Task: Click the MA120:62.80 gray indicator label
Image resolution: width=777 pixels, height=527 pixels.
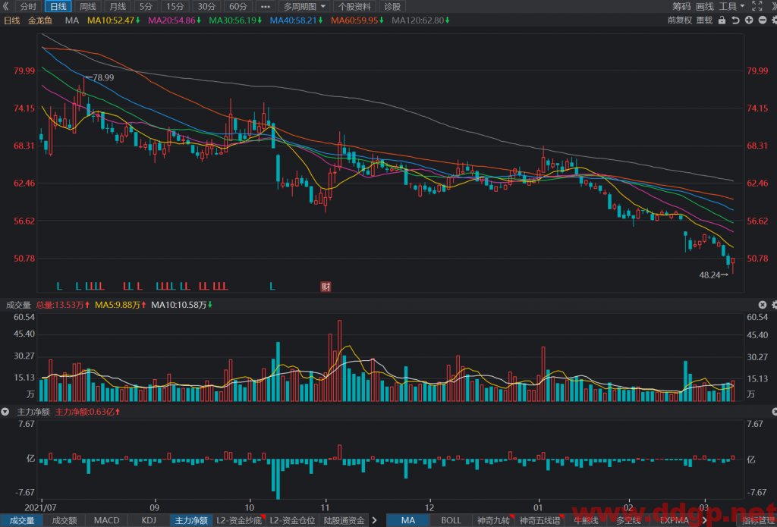Action: [x=420, y=20]
